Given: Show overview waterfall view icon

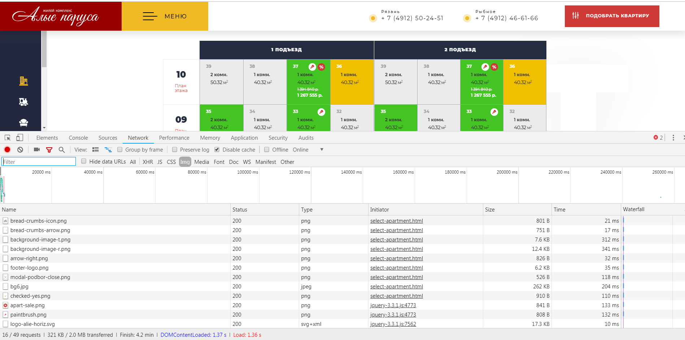Looking at the screenshot, I should [x=108, y=149].
